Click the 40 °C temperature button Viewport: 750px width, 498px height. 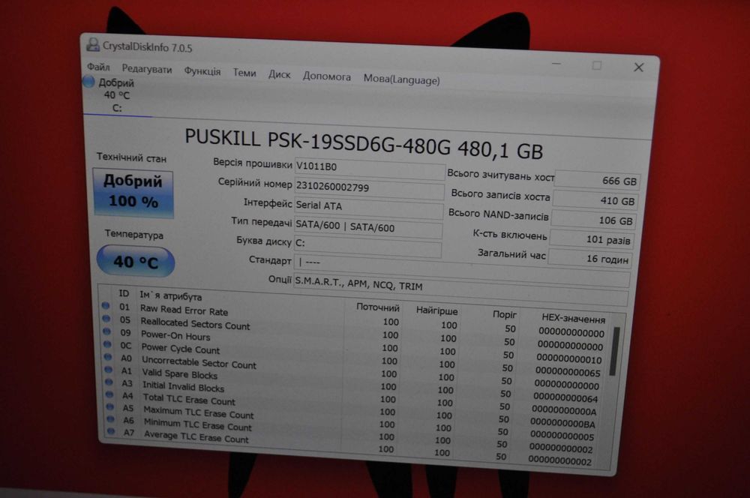coord(136,262)
